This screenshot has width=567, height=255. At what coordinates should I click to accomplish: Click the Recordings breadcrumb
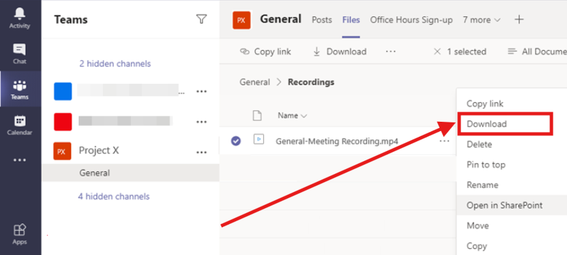(311, 83)
